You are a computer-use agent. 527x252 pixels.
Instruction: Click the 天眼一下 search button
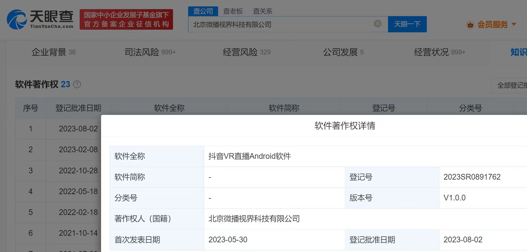pyautogui.click(x=407, y=24)
